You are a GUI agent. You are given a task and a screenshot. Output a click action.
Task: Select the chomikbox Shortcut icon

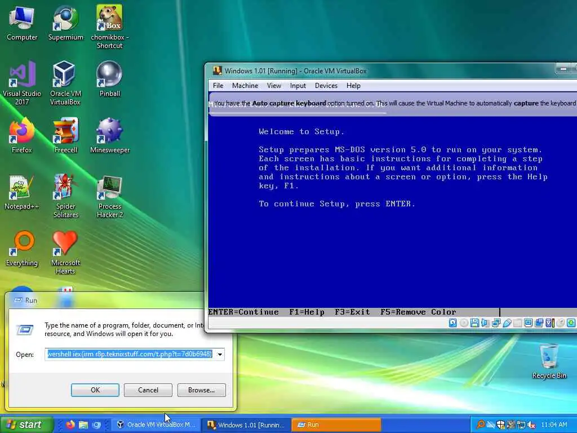coord(110,26)
